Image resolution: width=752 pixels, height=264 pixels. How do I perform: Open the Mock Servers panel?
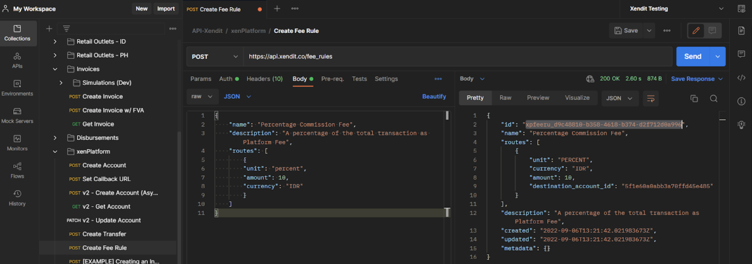pyautogui.click(x=17, y=115)
